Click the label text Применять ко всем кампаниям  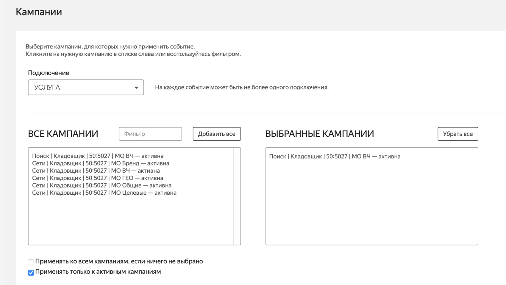tap(119, 262)
